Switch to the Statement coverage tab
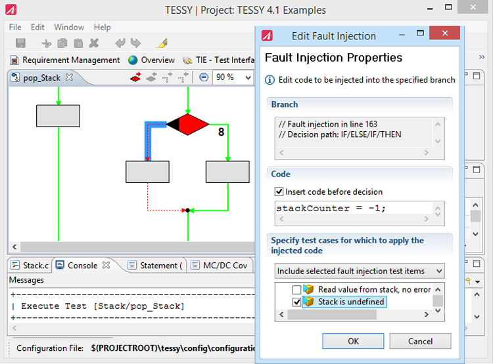493x364 pixels. 155,266
